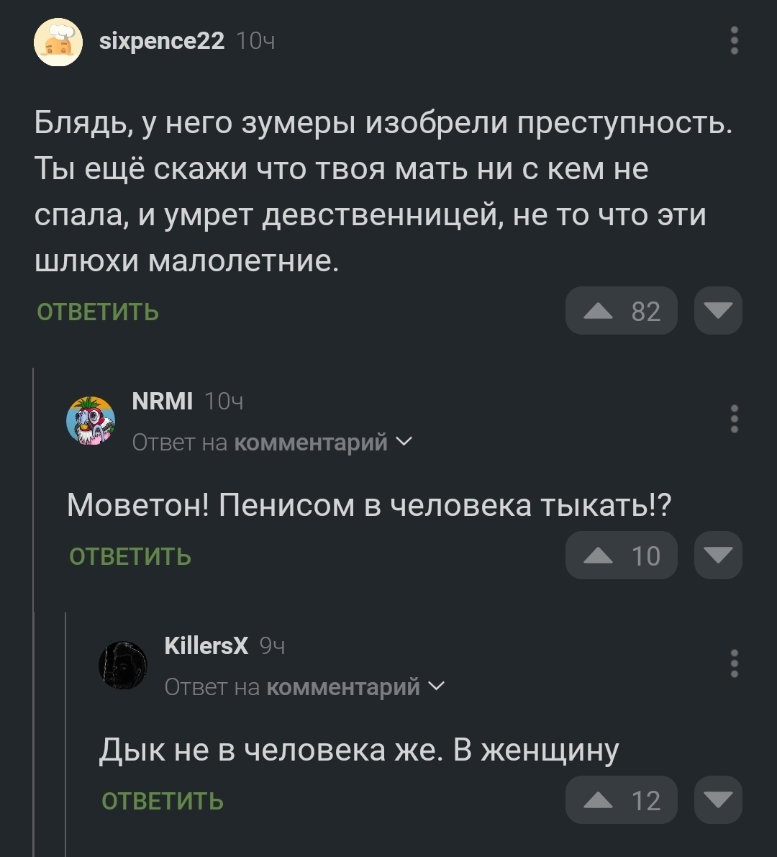Viewport: 777px width, 857px height.
Task: Open sixpence22 user profile name
Action: (x=162, y=41)
